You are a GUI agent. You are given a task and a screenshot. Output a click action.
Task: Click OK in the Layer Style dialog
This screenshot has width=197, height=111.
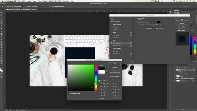(x=182, y=19)
